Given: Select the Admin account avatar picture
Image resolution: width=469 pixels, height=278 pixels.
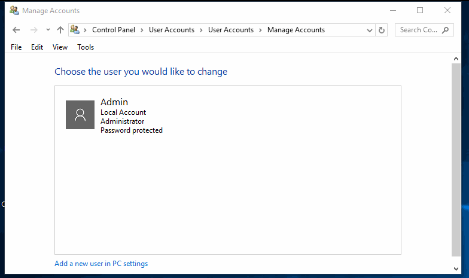Looking at the screenshot, I should (80, 115).
